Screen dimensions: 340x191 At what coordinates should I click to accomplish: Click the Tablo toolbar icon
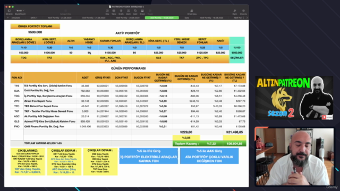point(114,11)
